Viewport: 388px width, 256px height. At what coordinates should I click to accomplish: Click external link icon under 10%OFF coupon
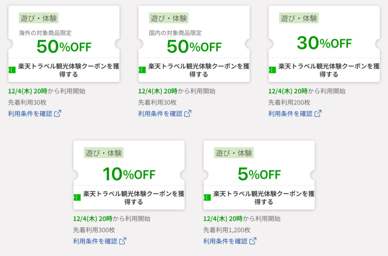[x=123, y=241]
